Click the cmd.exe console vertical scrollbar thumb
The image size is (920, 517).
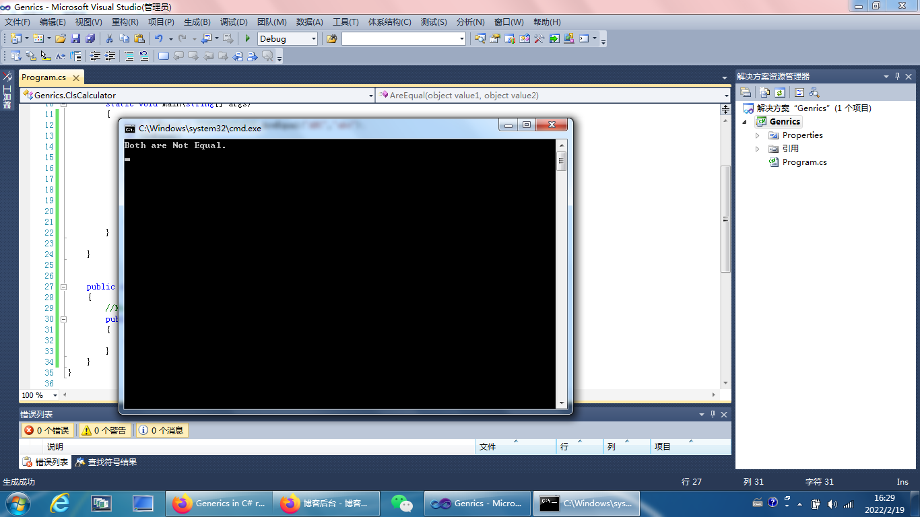click(561, 161)
